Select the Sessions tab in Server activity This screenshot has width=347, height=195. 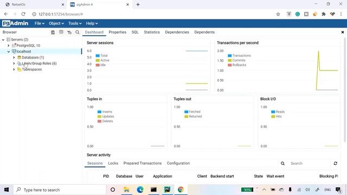[95, 164]
